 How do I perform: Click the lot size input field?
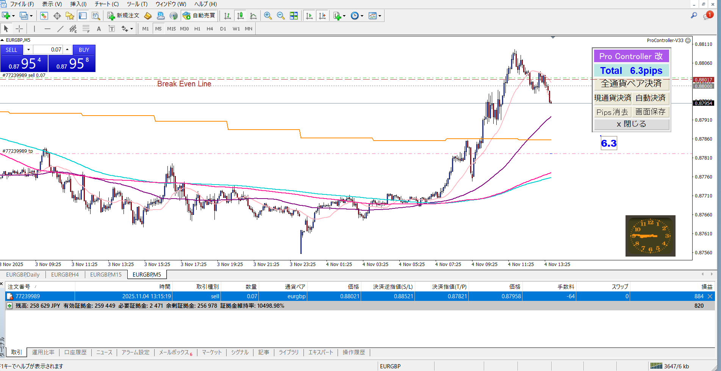(x=48, y=50)
